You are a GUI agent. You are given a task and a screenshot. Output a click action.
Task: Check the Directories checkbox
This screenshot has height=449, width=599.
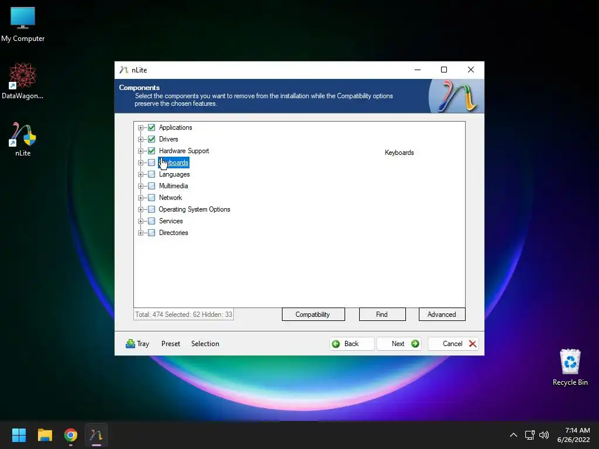pyautogui.click(x=152, y=233)
